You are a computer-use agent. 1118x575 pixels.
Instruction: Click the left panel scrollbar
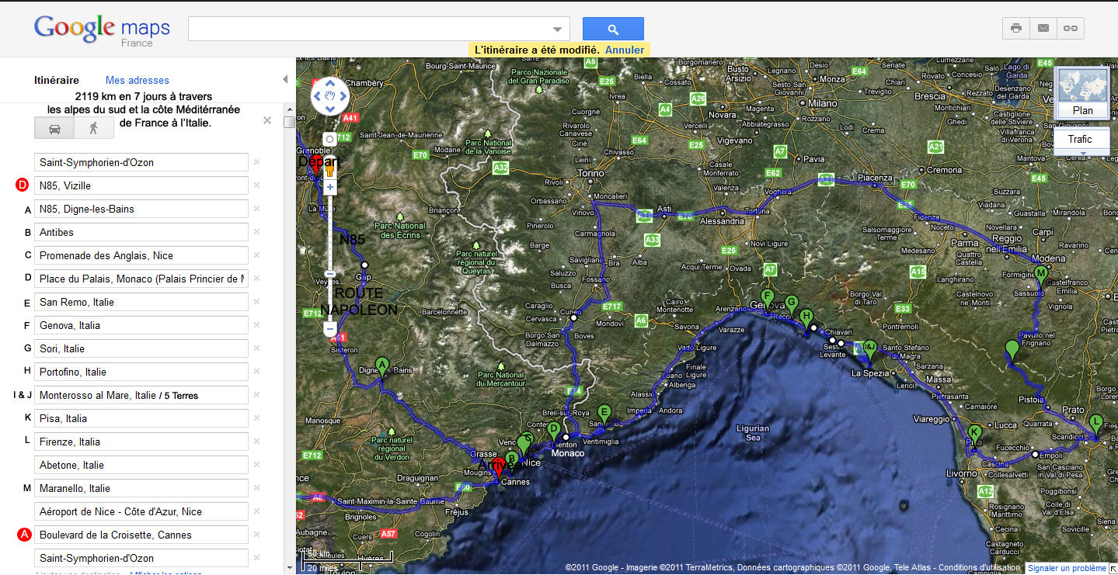coord(289,122)
